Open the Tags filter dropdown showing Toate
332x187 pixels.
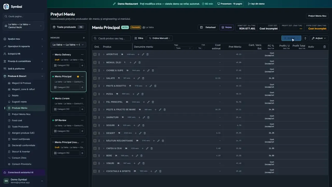tap(183, 48)
